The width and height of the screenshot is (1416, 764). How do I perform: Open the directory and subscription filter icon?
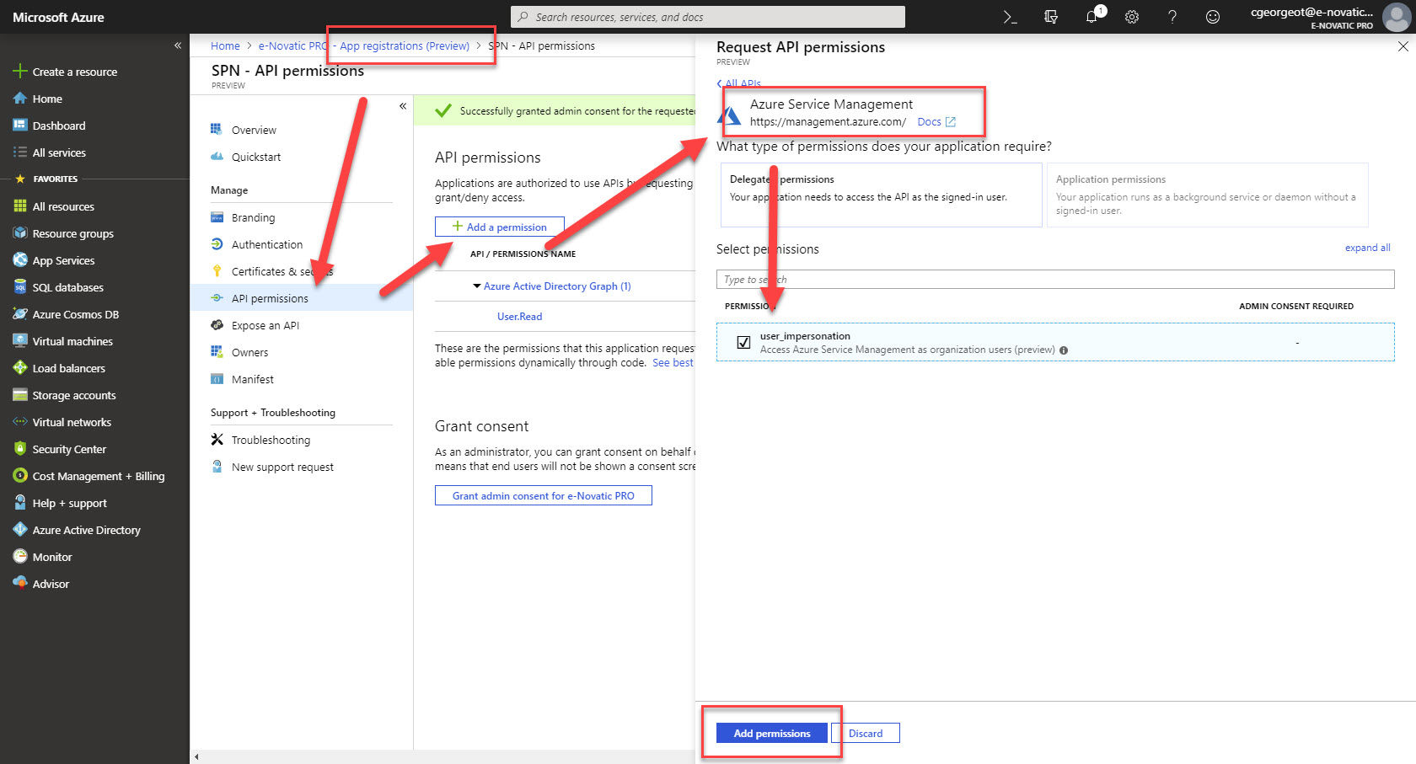pos(1051,17)
